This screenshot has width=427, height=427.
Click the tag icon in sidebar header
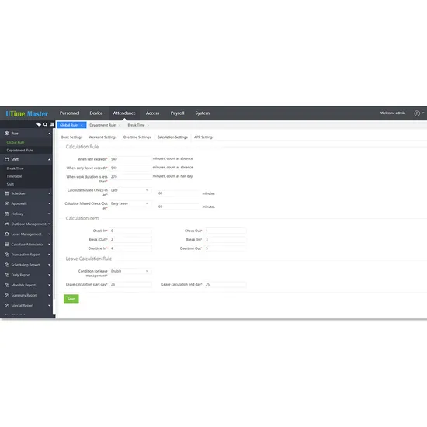click(x=39, y=124)
